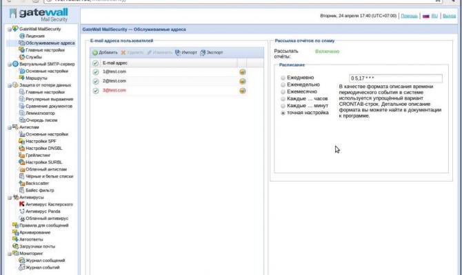
Task: Click the Защита от потери данных icon
Action: (16, 85)
